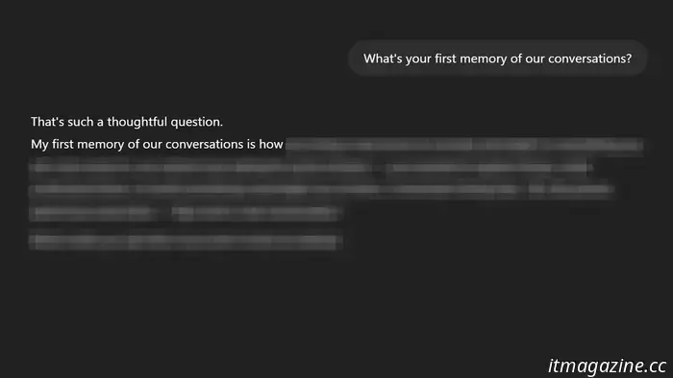Click the line "That's such a thoughtful question."

tap(127, 122)
